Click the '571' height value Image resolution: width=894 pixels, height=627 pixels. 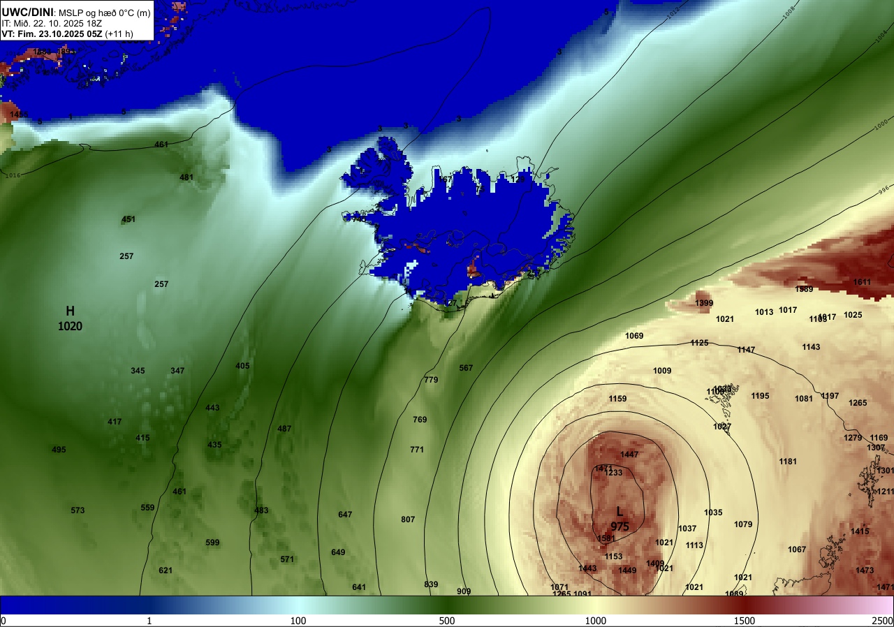[287, 559]
